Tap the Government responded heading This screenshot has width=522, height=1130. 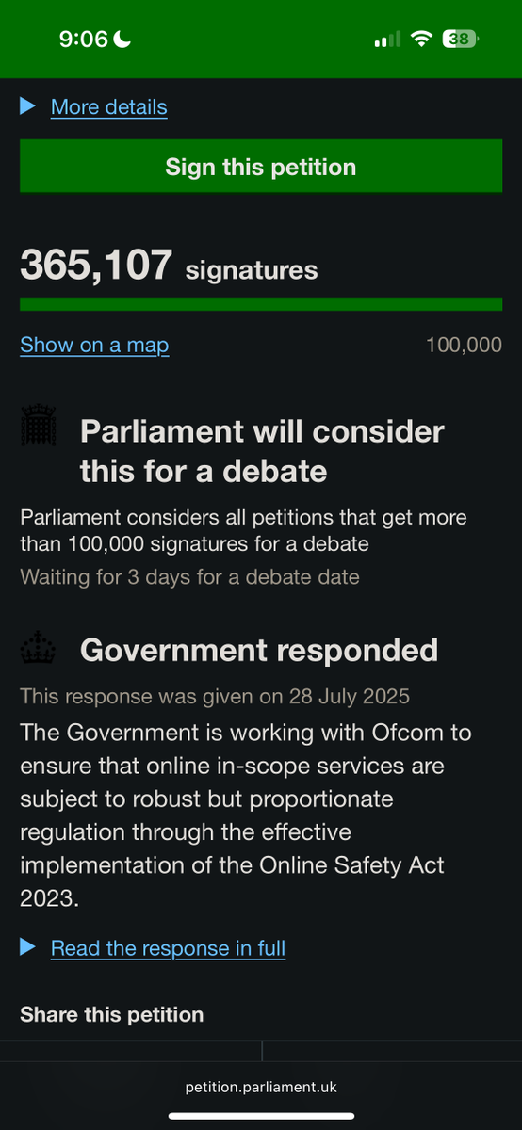[x=259, y=650]
